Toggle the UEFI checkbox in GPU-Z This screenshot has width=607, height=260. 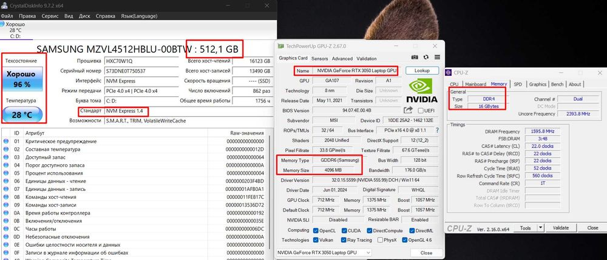(421, 110)
